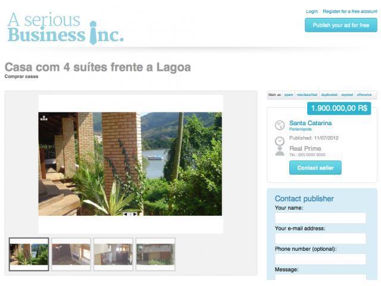Go to previous photo using left arrow
This screenshot has height=286, width=381.
point(126,214)
